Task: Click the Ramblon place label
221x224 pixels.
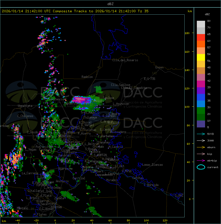Action: [x=87, y=77]
